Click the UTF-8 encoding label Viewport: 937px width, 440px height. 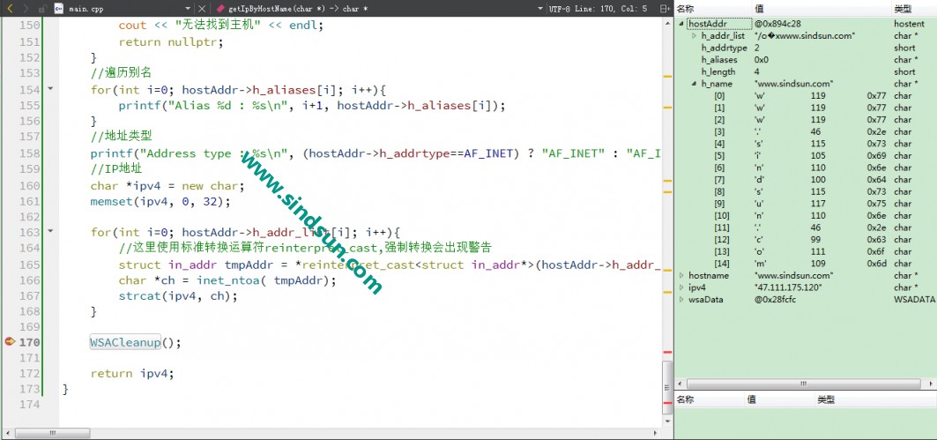560,8
